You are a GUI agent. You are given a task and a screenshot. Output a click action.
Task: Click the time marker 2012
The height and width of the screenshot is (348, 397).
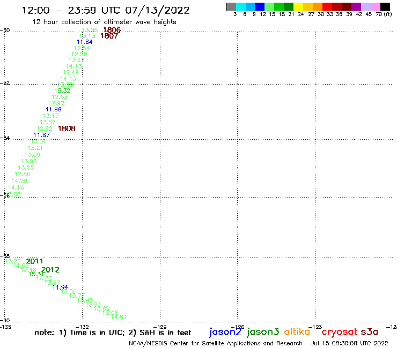coord(50,270)
